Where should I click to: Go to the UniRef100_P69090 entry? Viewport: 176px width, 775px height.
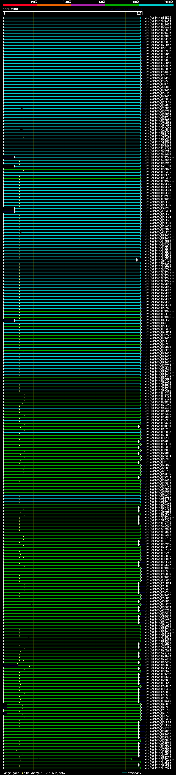point(158,420)
